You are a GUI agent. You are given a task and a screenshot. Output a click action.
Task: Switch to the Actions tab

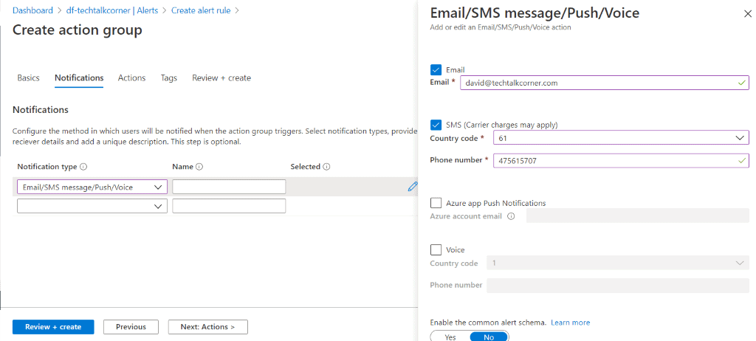(131, 77)
